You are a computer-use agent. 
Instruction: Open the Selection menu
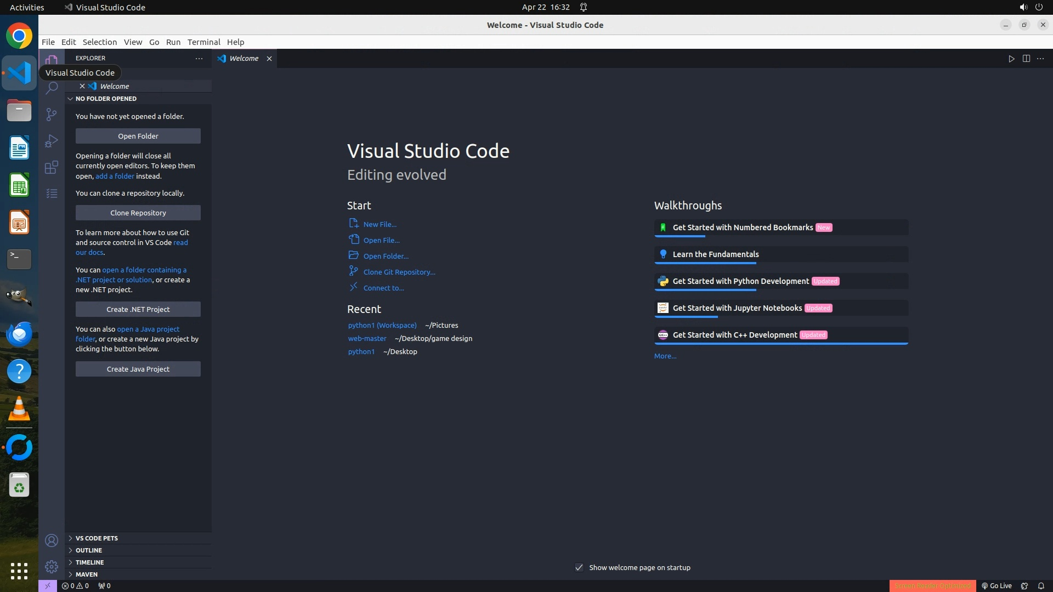[99, 42]
